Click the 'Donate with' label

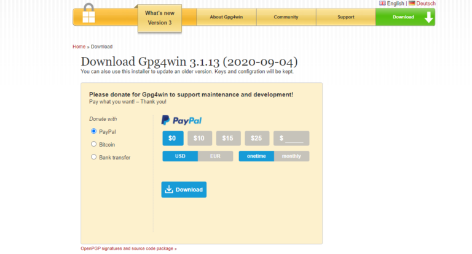pos(103,119)
